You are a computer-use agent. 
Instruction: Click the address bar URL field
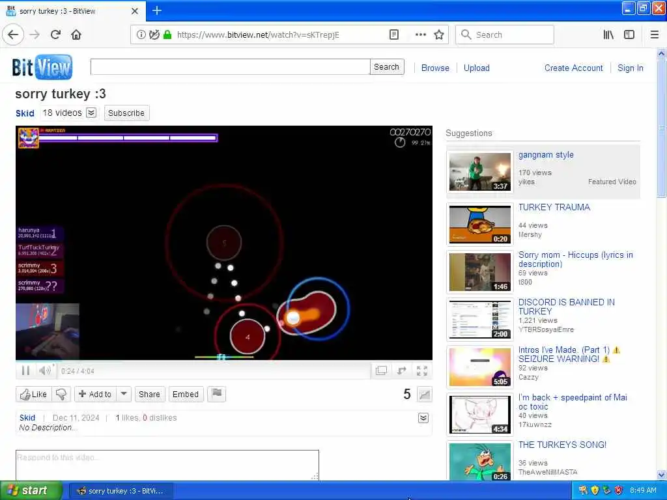click(257, 35)
